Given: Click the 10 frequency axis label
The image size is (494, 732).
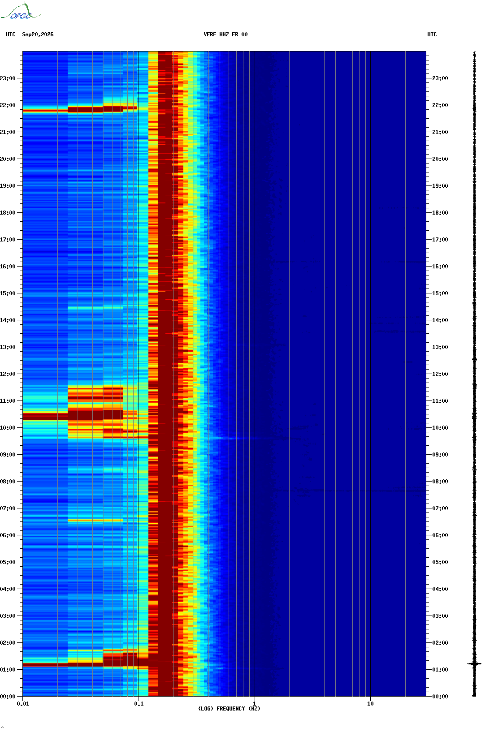Looking at the screenshot, I should pos(370,704).
